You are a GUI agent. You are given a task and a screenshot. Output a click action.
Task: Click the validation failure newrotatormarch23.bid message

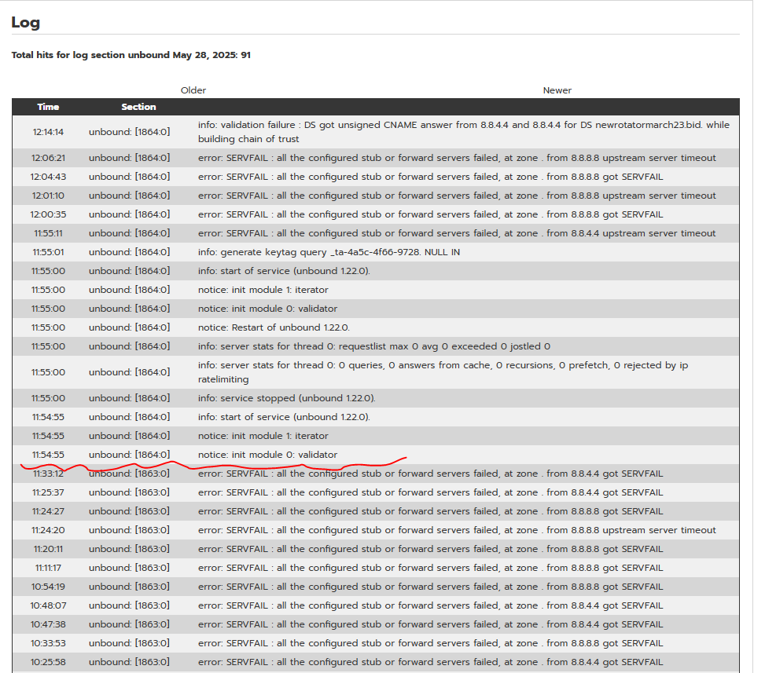coord(464,132)
